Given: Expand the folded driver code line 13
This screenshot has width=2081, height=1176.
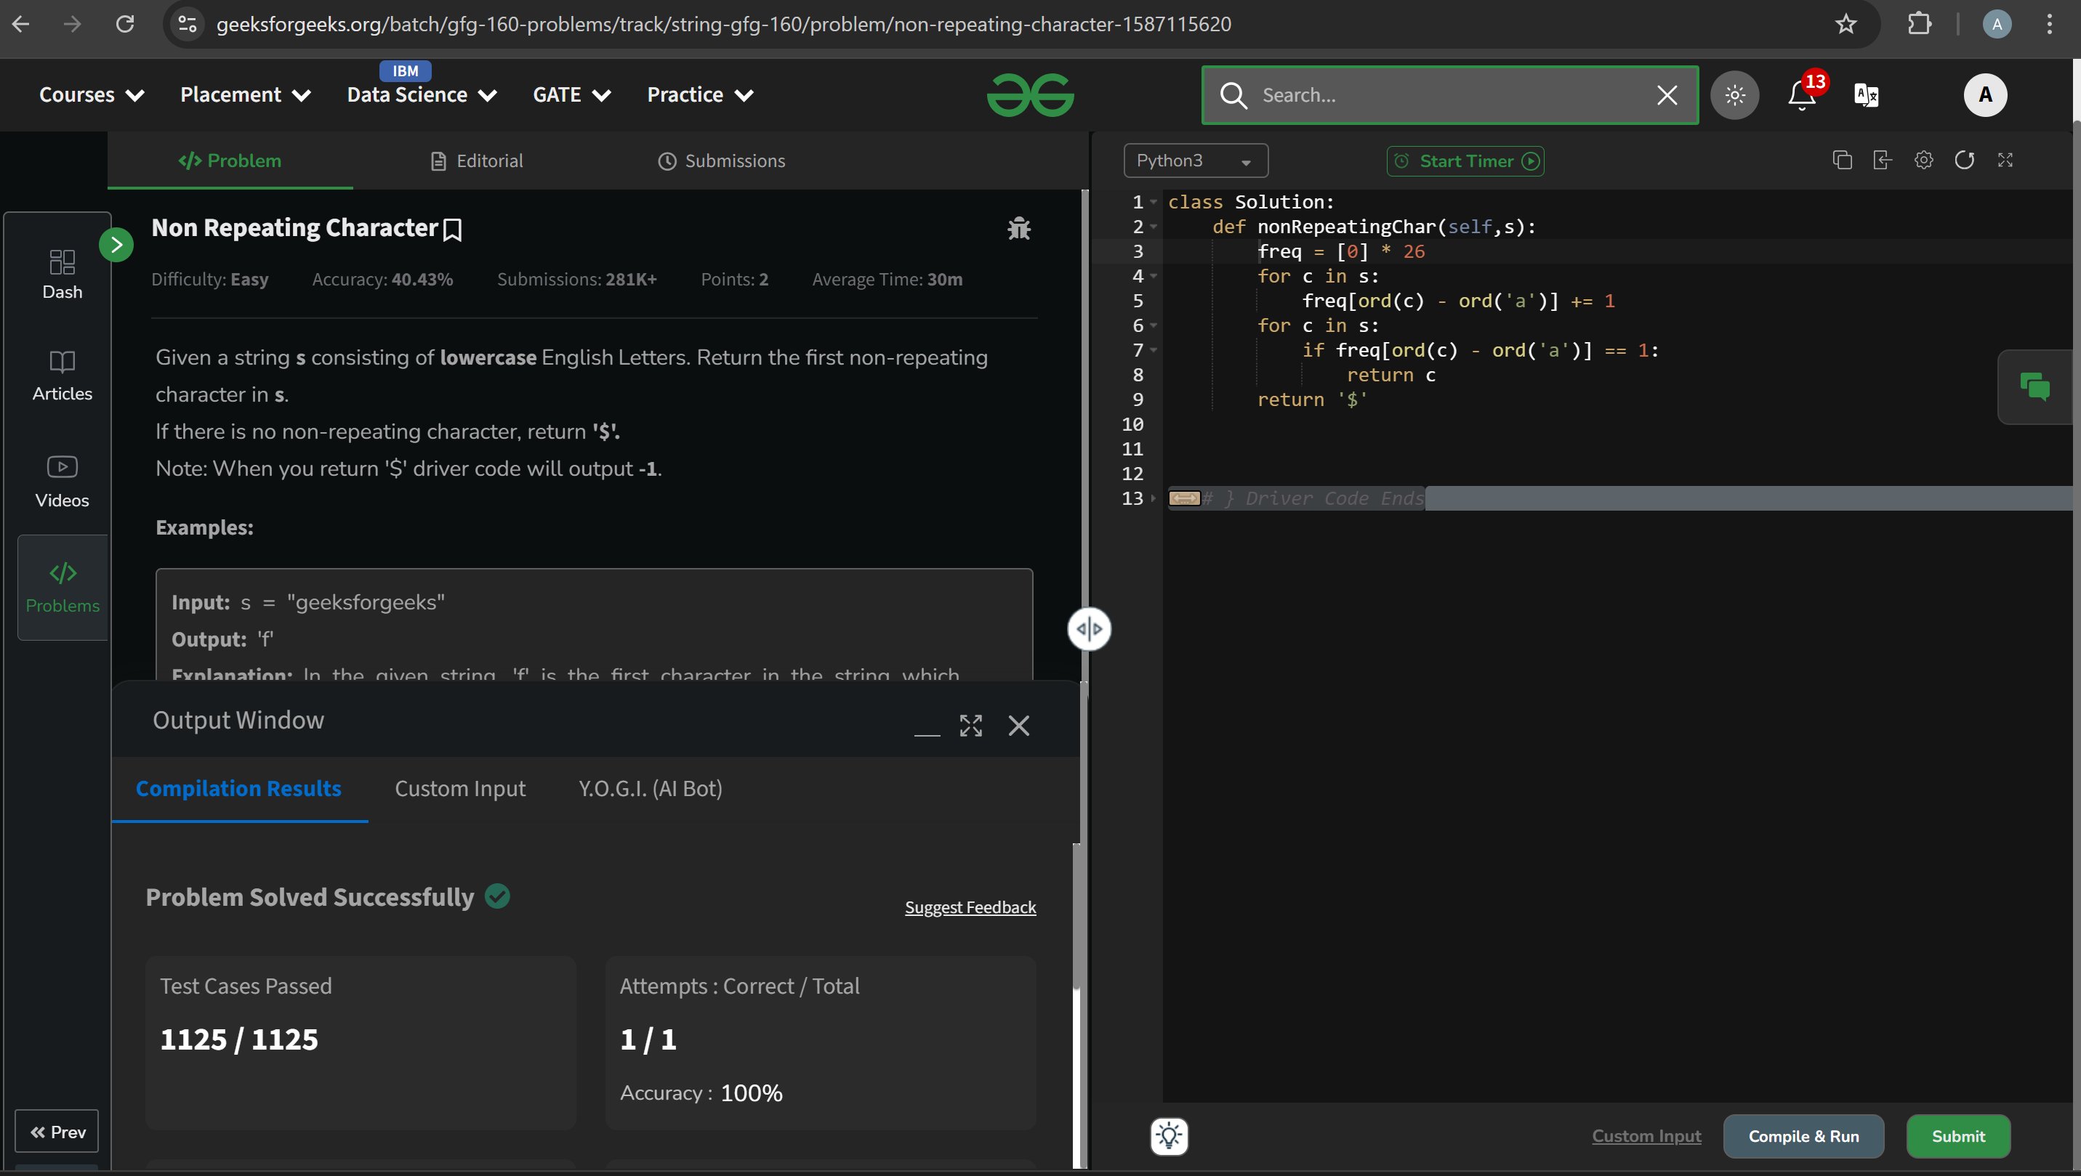Looking at the screenshot, I should (1184, 498).
